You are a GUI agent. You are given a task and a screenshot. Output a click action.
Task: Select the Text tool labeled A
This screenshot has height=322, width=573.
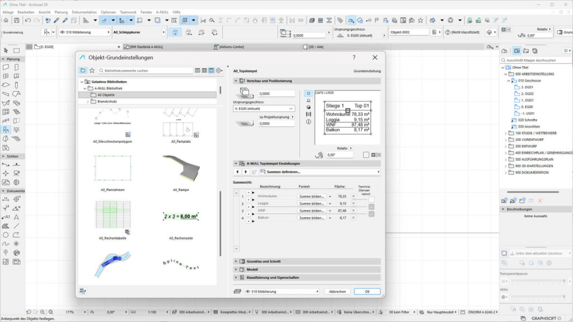[x=16, y=217]
